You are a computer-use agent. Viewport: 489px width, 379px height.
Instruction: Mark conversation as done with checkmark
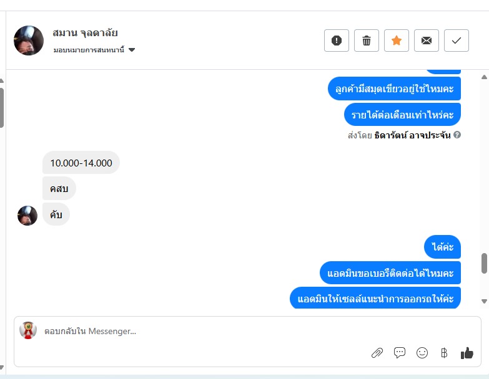457,41
